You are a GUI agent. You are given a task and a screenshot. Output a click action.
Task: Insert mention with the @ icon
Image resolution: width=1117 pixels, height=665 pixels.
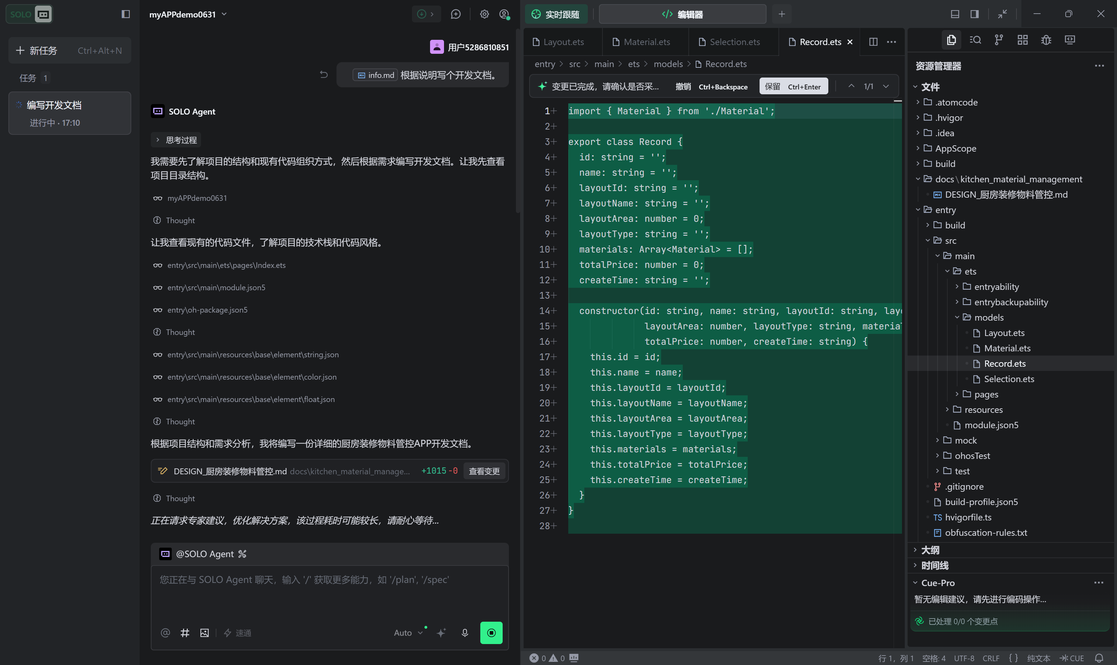165,633
